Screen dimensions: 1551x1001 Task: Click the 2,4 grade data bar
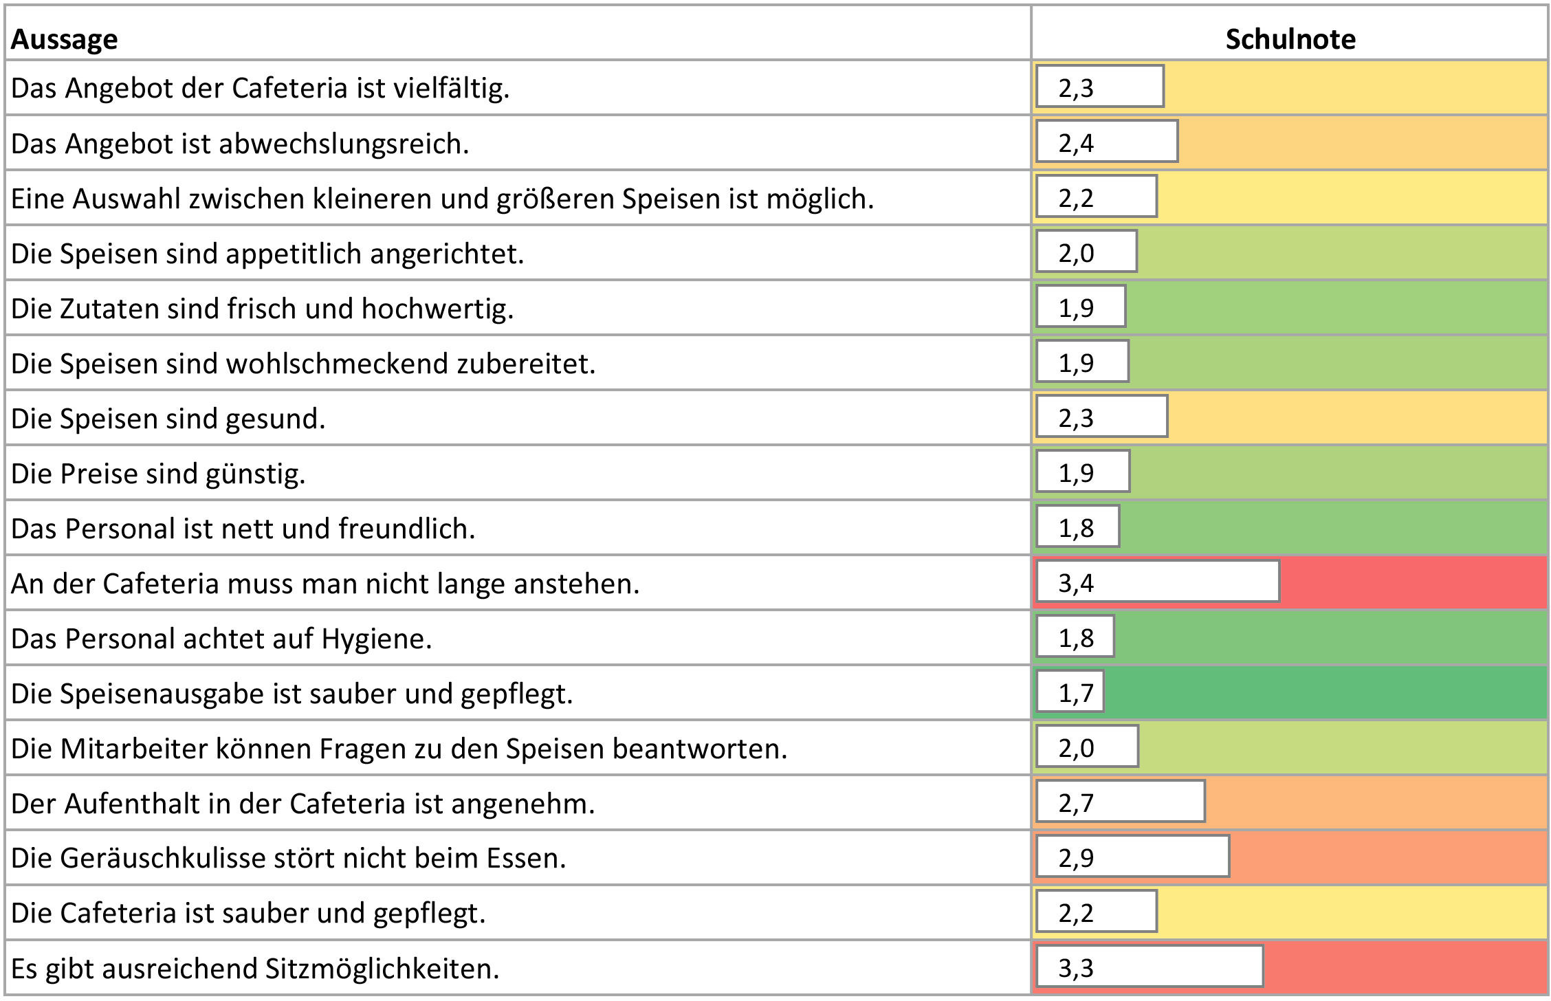[x=1106, y=142]
